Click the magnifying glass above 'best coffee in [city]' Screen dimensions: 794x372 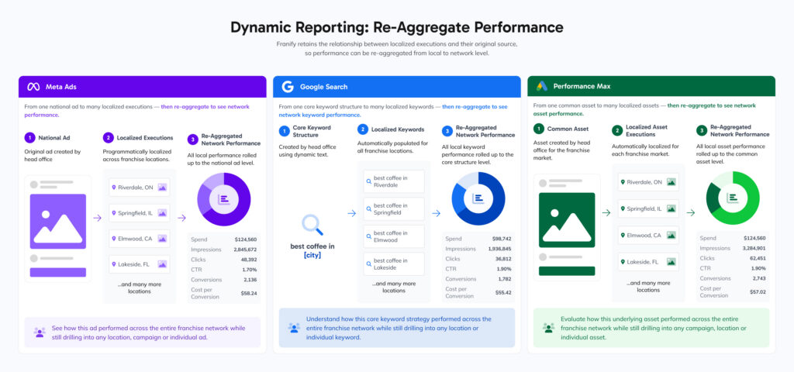point(312,225)
